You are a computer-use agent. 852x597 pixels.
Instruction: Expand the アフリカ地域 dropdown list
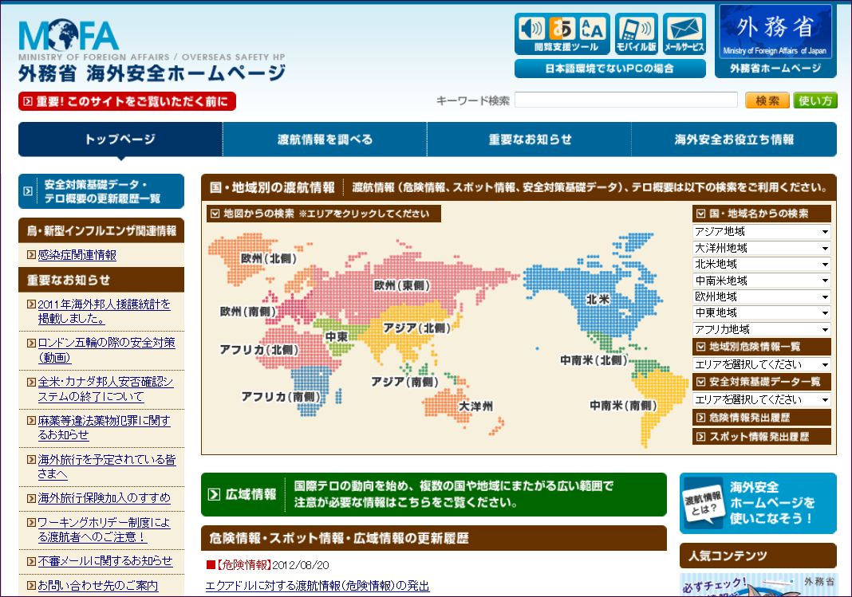pos(761,329)
